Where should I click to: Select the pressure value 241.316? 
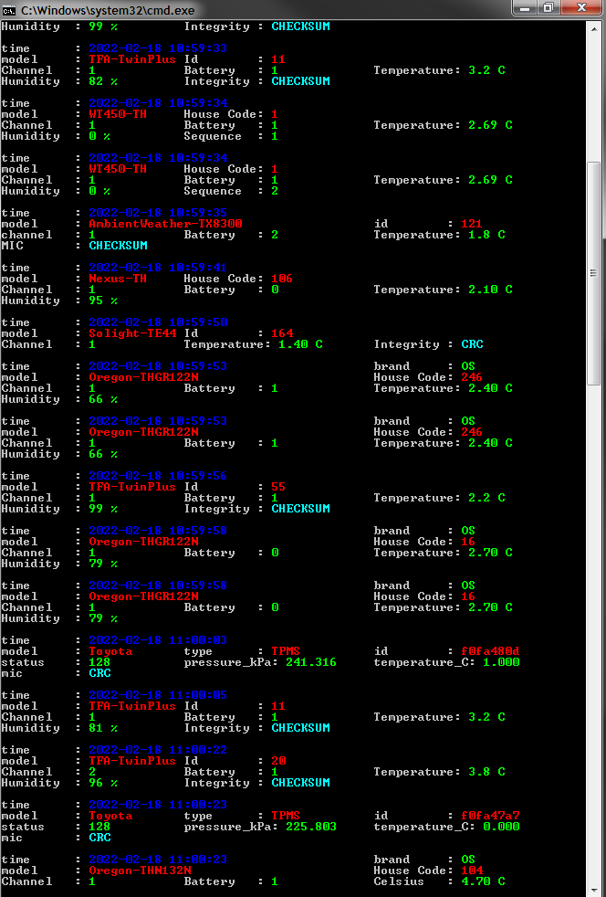pyautogui.click(x=311, y=662)
